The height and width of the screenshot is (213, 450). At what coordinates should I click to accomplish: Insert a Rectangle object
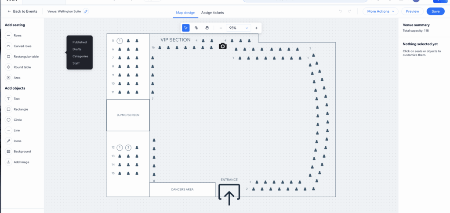[21, 109]
